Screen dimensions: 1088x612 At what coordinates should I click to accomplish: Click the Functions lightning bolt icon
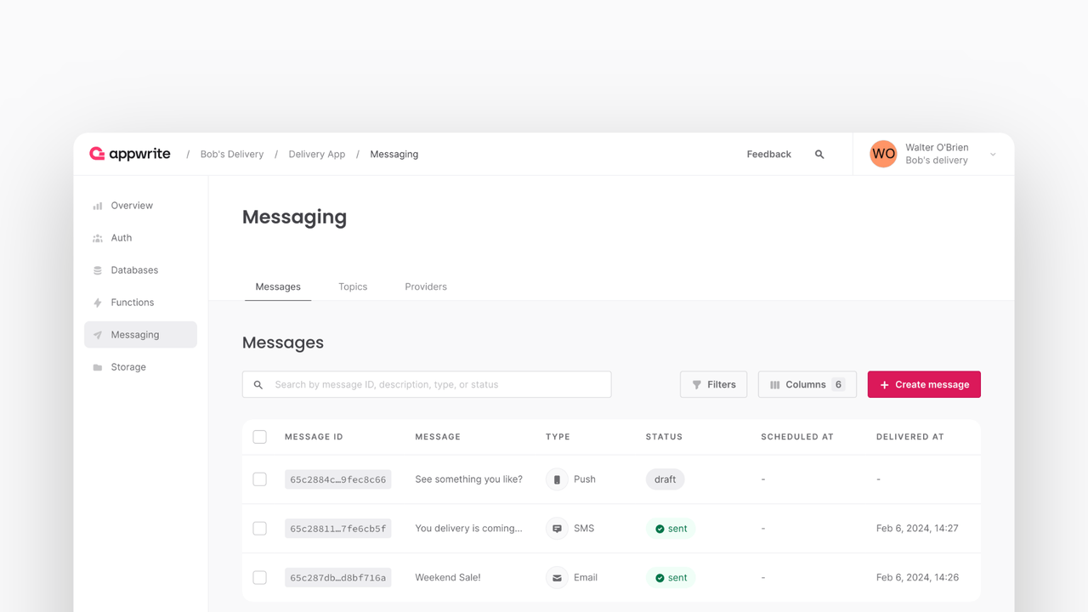click(x=98, y=303)
